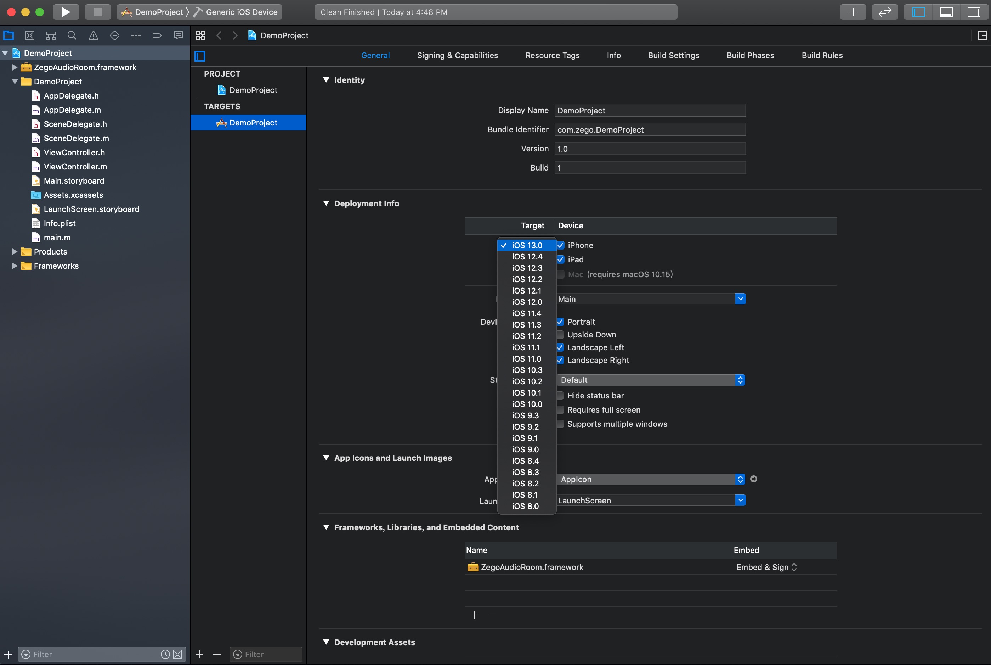Switch to Signing & Capabilities tab

click(457, 55)
